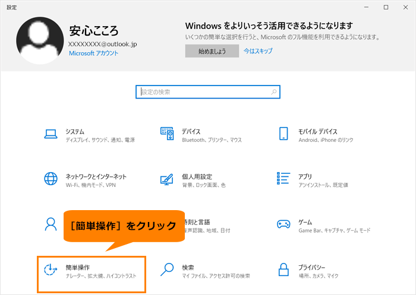Select the プライバシー category title
Screen dimensions: 416x295
click(x=311, y=268)
